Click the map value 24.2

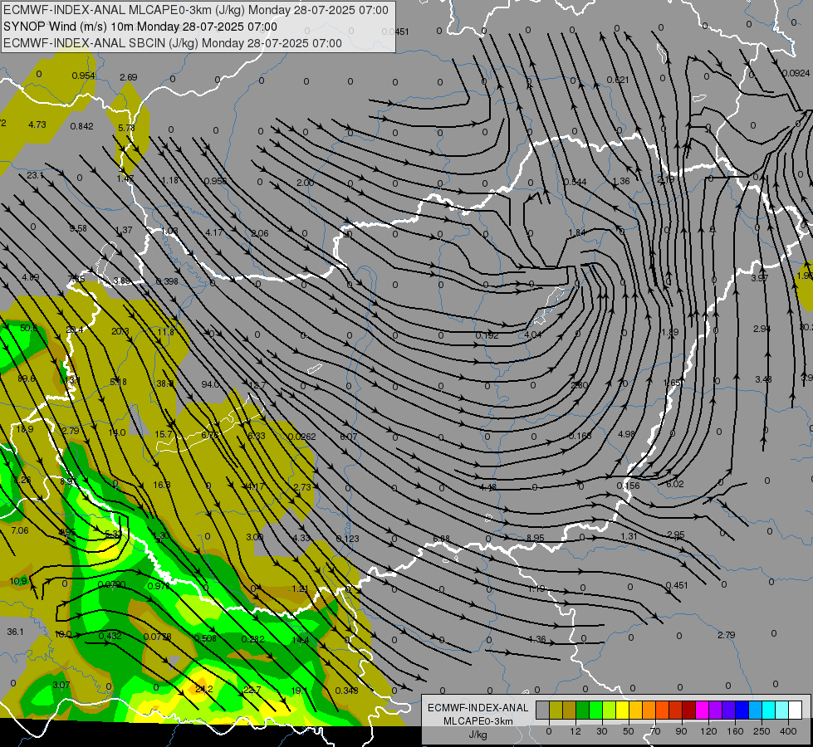pos(203,689)
